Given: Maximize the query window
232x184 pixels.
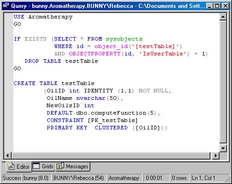Looking at the screenshot, I should 217,6.
